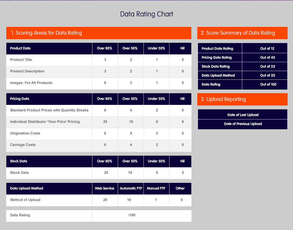
Task: Select the Out of 12 score cell
Action: point(267,48)
